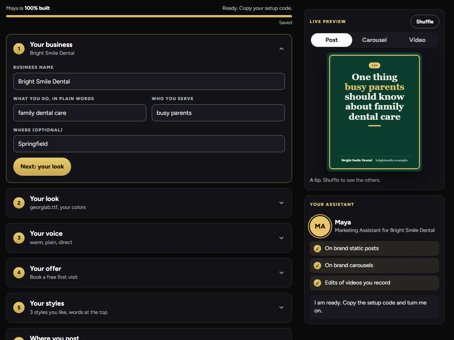Click the LIVE PREVIEW label
The width and height of the screenshot is (454, 340).
click(x=328, y=22)
